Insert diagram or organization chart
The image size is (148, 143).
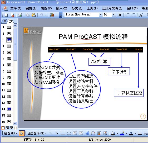93,133
